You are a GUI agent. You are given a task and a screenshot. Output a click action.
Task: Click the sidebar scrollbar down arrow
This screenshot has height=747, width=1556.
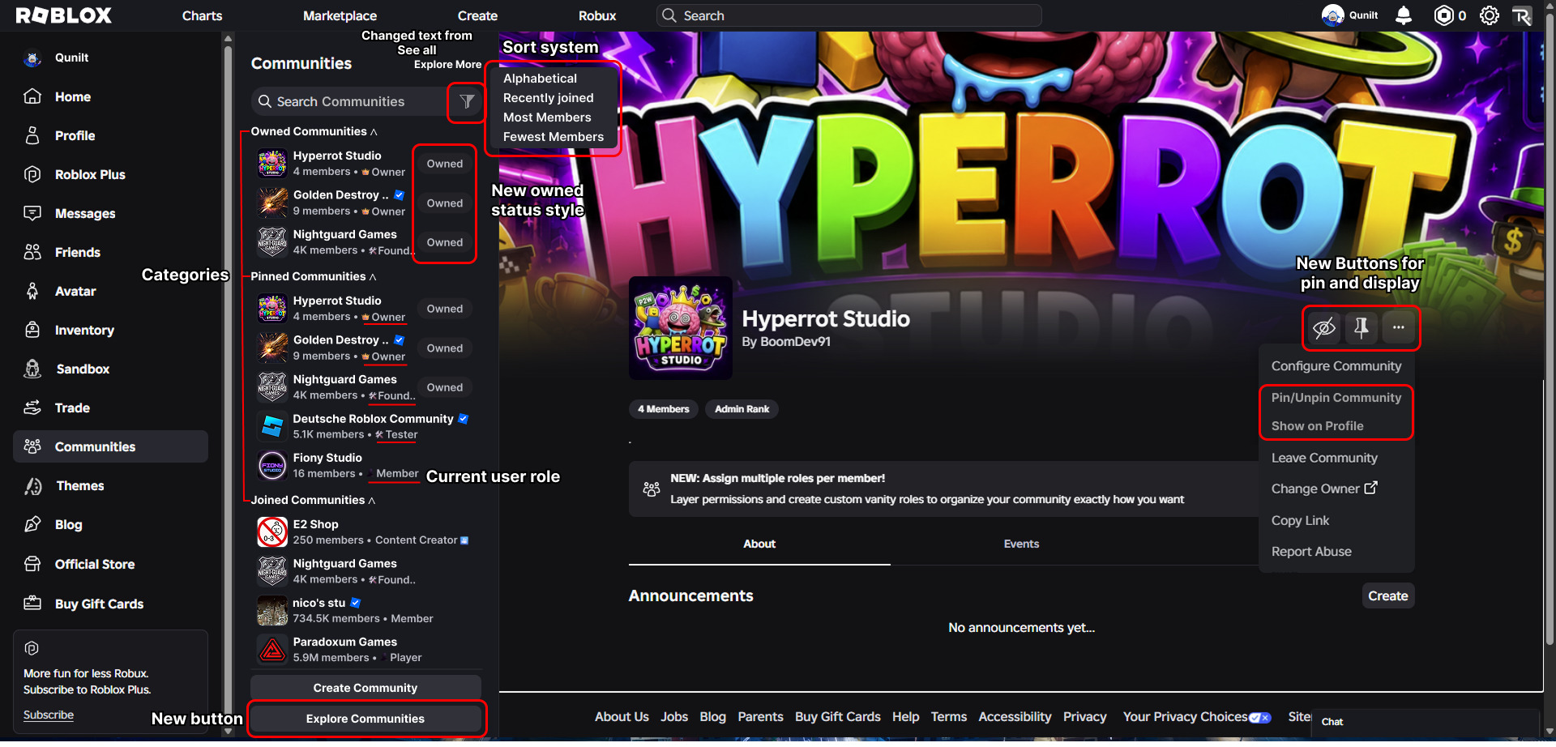coord(228,731)
